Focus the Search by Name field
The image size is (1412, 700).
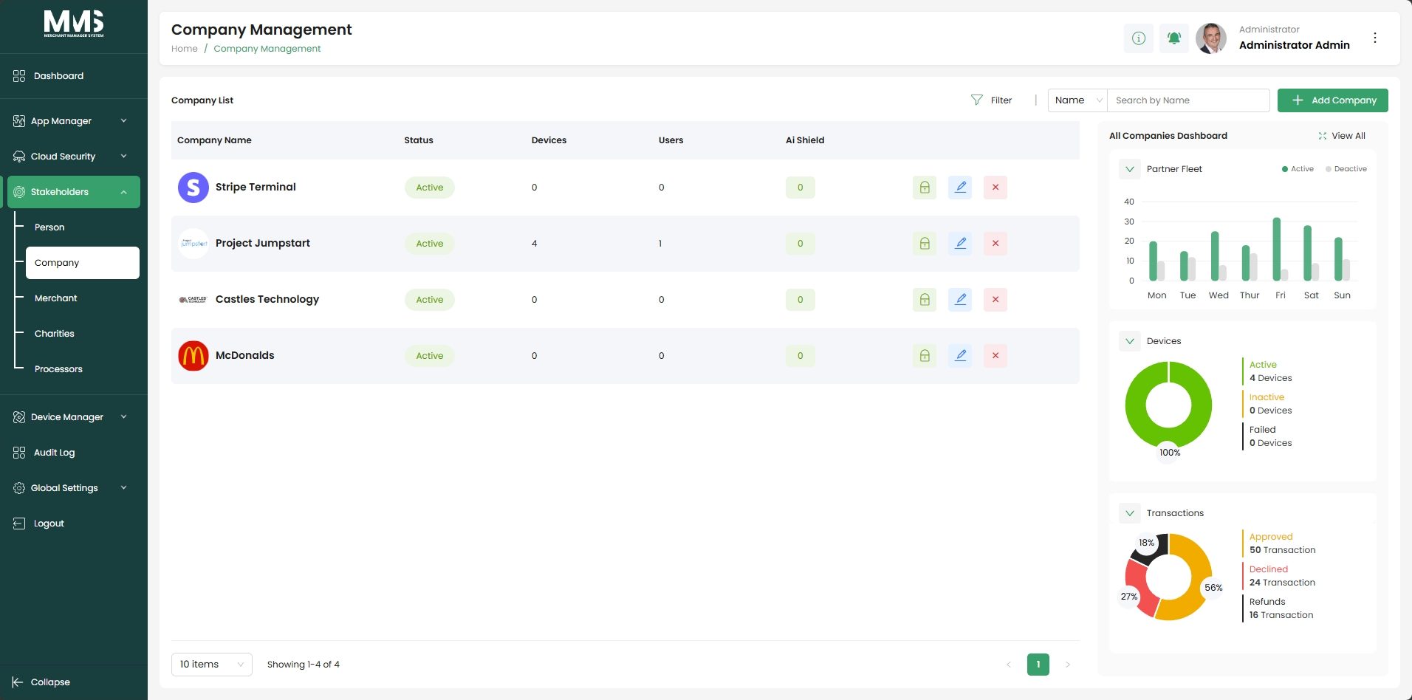[1189, 100]
